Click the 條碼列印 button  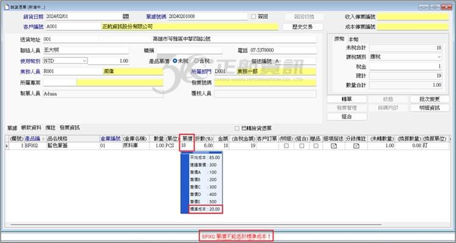tap(388, 108)
